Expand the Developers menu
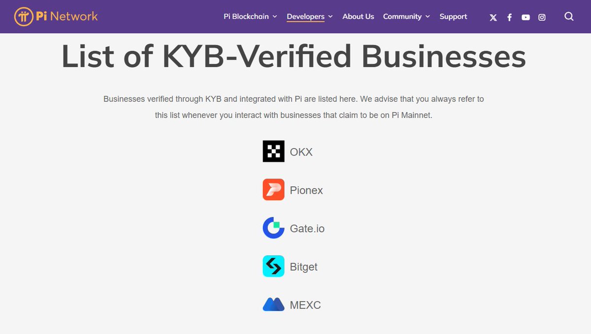The height and width of the screenshot is (334, 591). (x=310, y=16)
